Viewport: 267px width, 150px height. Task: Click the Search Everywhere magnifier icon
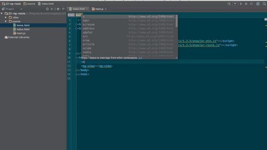click(x=264, y=4)
